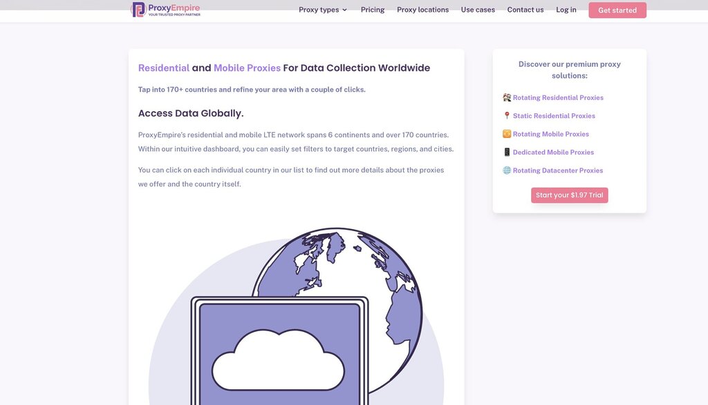
Task: Click the globe icon beside Rotating Datacenter Proxies
Action: click(x=507, y=170)
